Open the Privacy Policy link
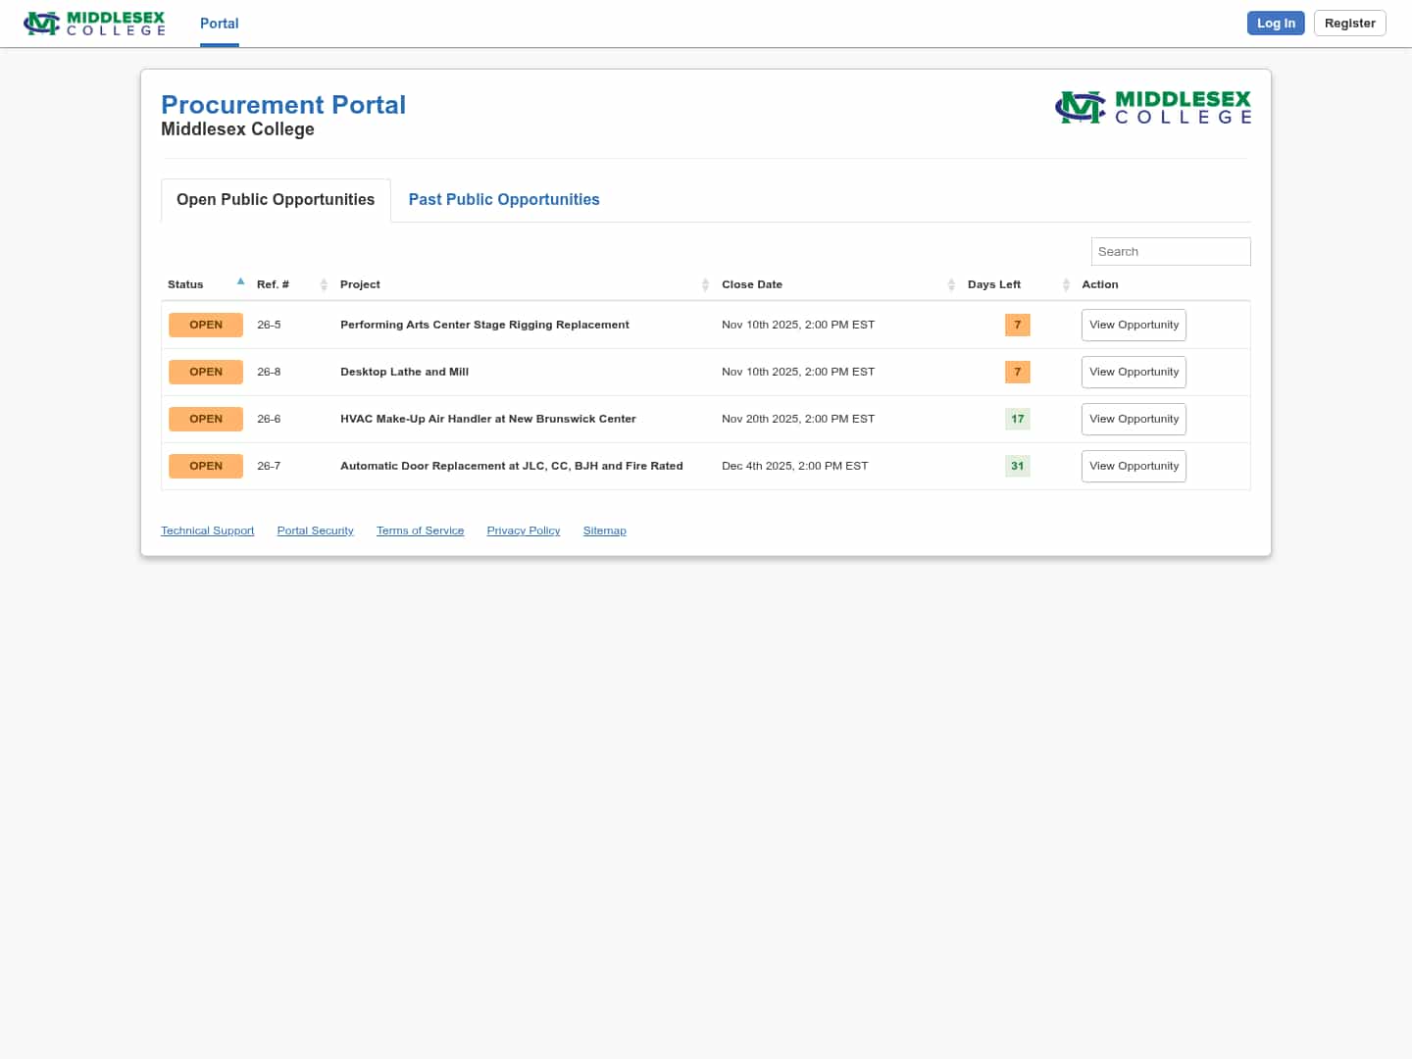 (x=524, y=530)
